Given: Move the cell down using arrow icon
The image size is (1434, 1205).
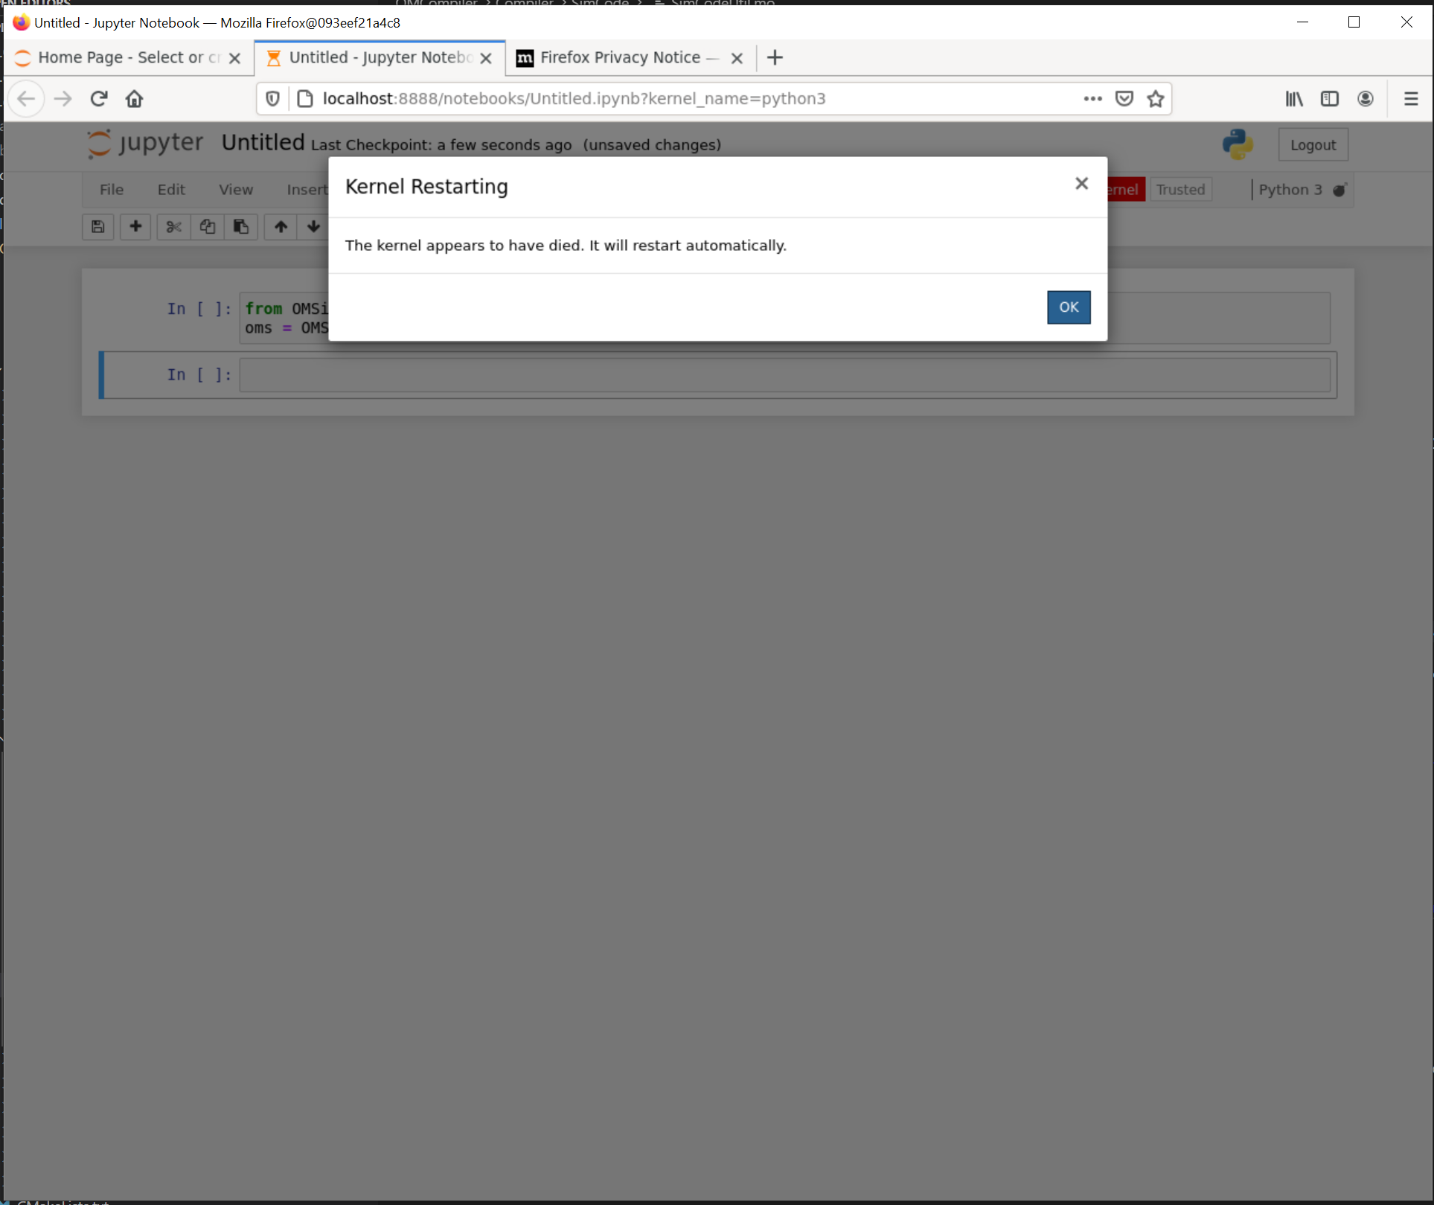Looking at the screenshot, I should click(x=313, y=227).
